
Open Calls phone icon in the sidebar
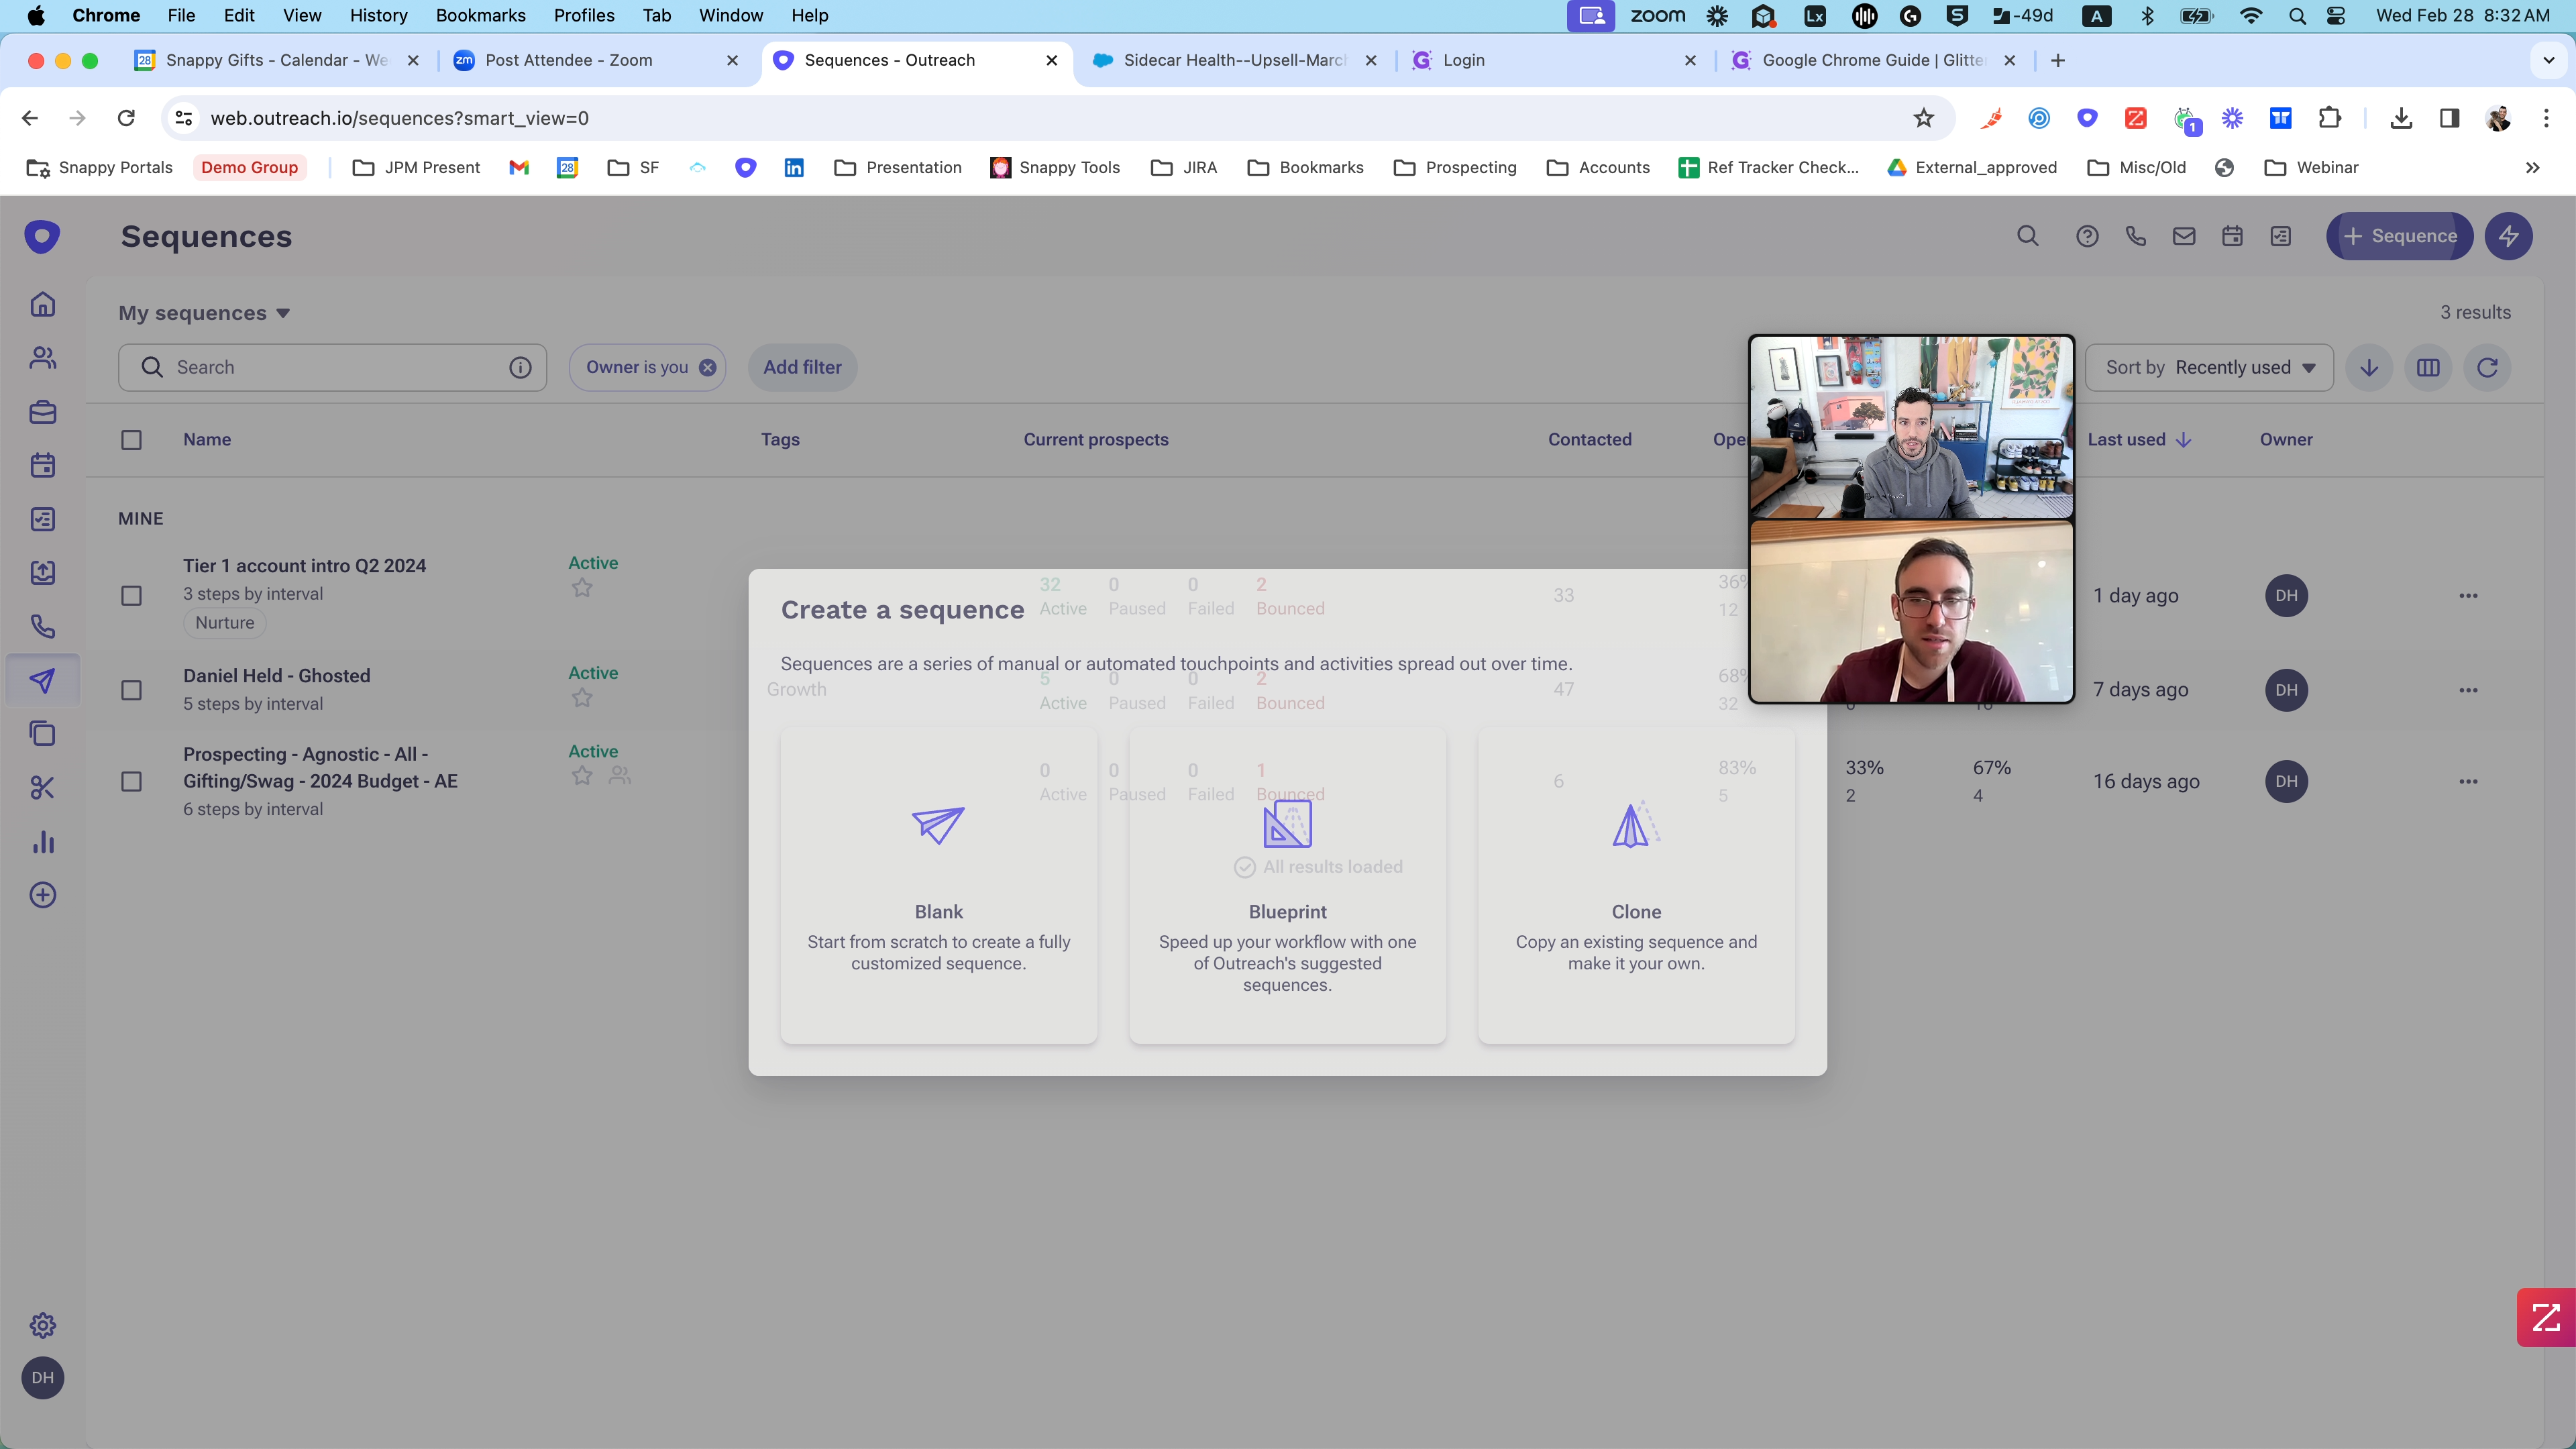(42, 627)
